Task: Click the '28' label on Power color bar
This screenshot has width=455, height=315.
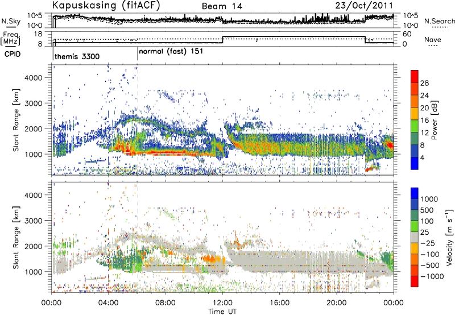Action: (x=424, y=83)
